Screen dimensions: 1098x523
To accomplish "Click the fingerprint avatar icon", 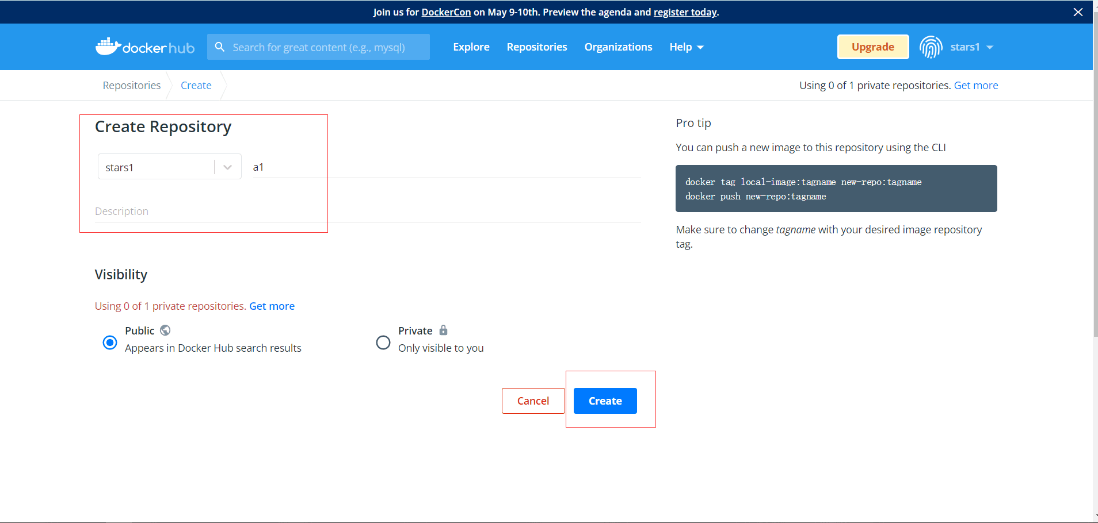I will [x=931, y=47].
